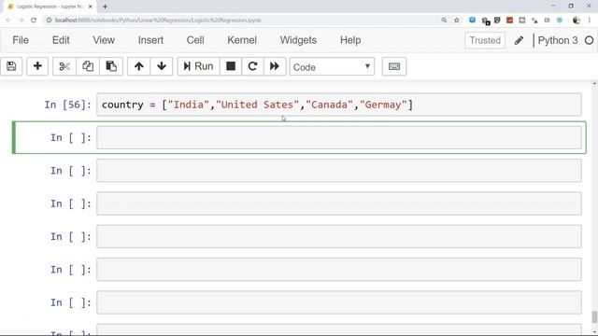Click the site info icon in address bar
Image resolution: width=598 pixels, height=336 pixels.
(49, 21)
